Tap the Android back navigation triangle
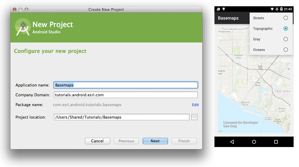 coord(232,142)
